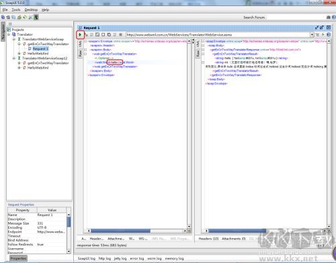Open the Tools menu
This screenshot has width=336, height=263.
(x=16, y=9)
